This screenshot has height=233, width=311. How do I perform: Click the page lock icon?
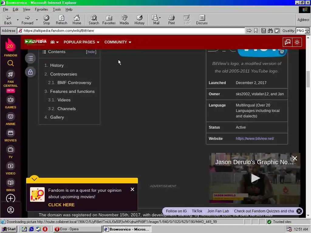click(30, 72)
